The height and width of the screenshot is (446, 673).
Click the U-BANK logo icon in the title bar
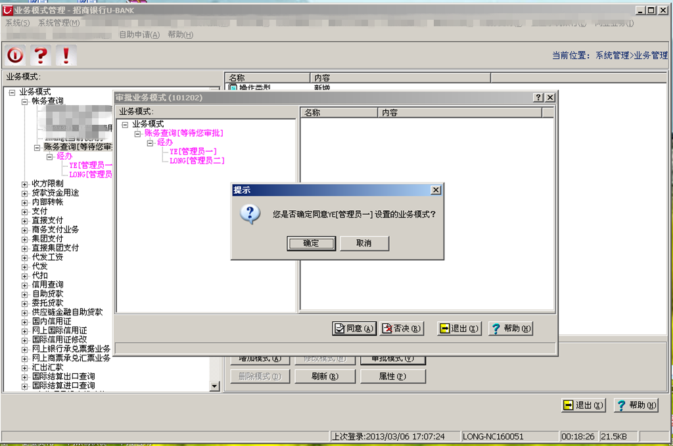(x=7, y=10)
